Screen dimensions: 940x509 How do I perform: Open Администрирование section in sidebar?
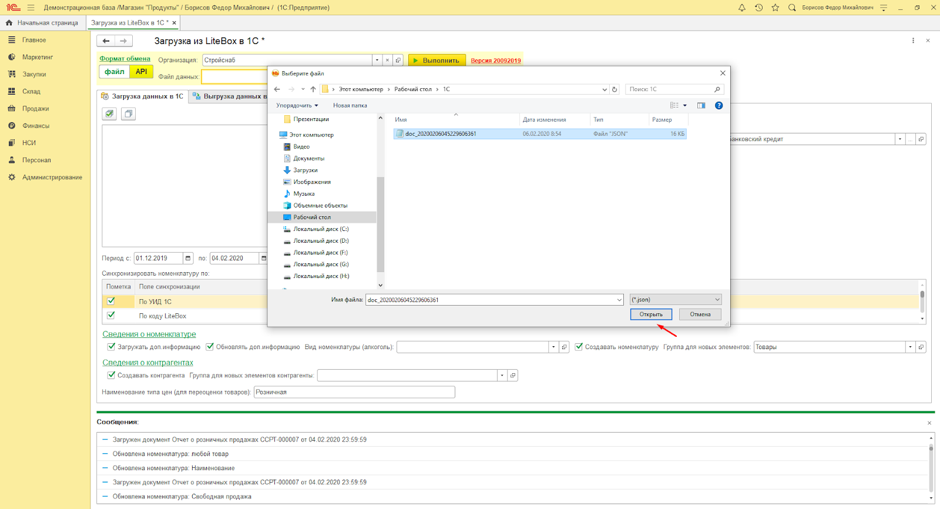pos(52,177)
